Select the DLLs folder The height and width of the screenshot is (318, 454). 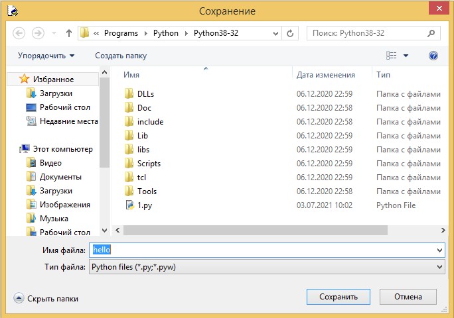(145, 94)
